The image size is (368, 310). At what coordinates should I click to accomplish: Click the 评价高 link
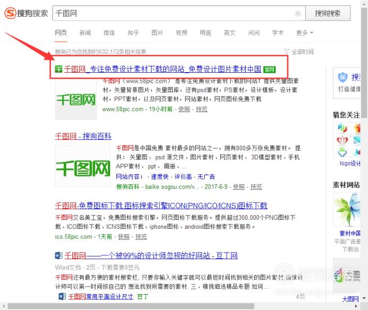183,177
